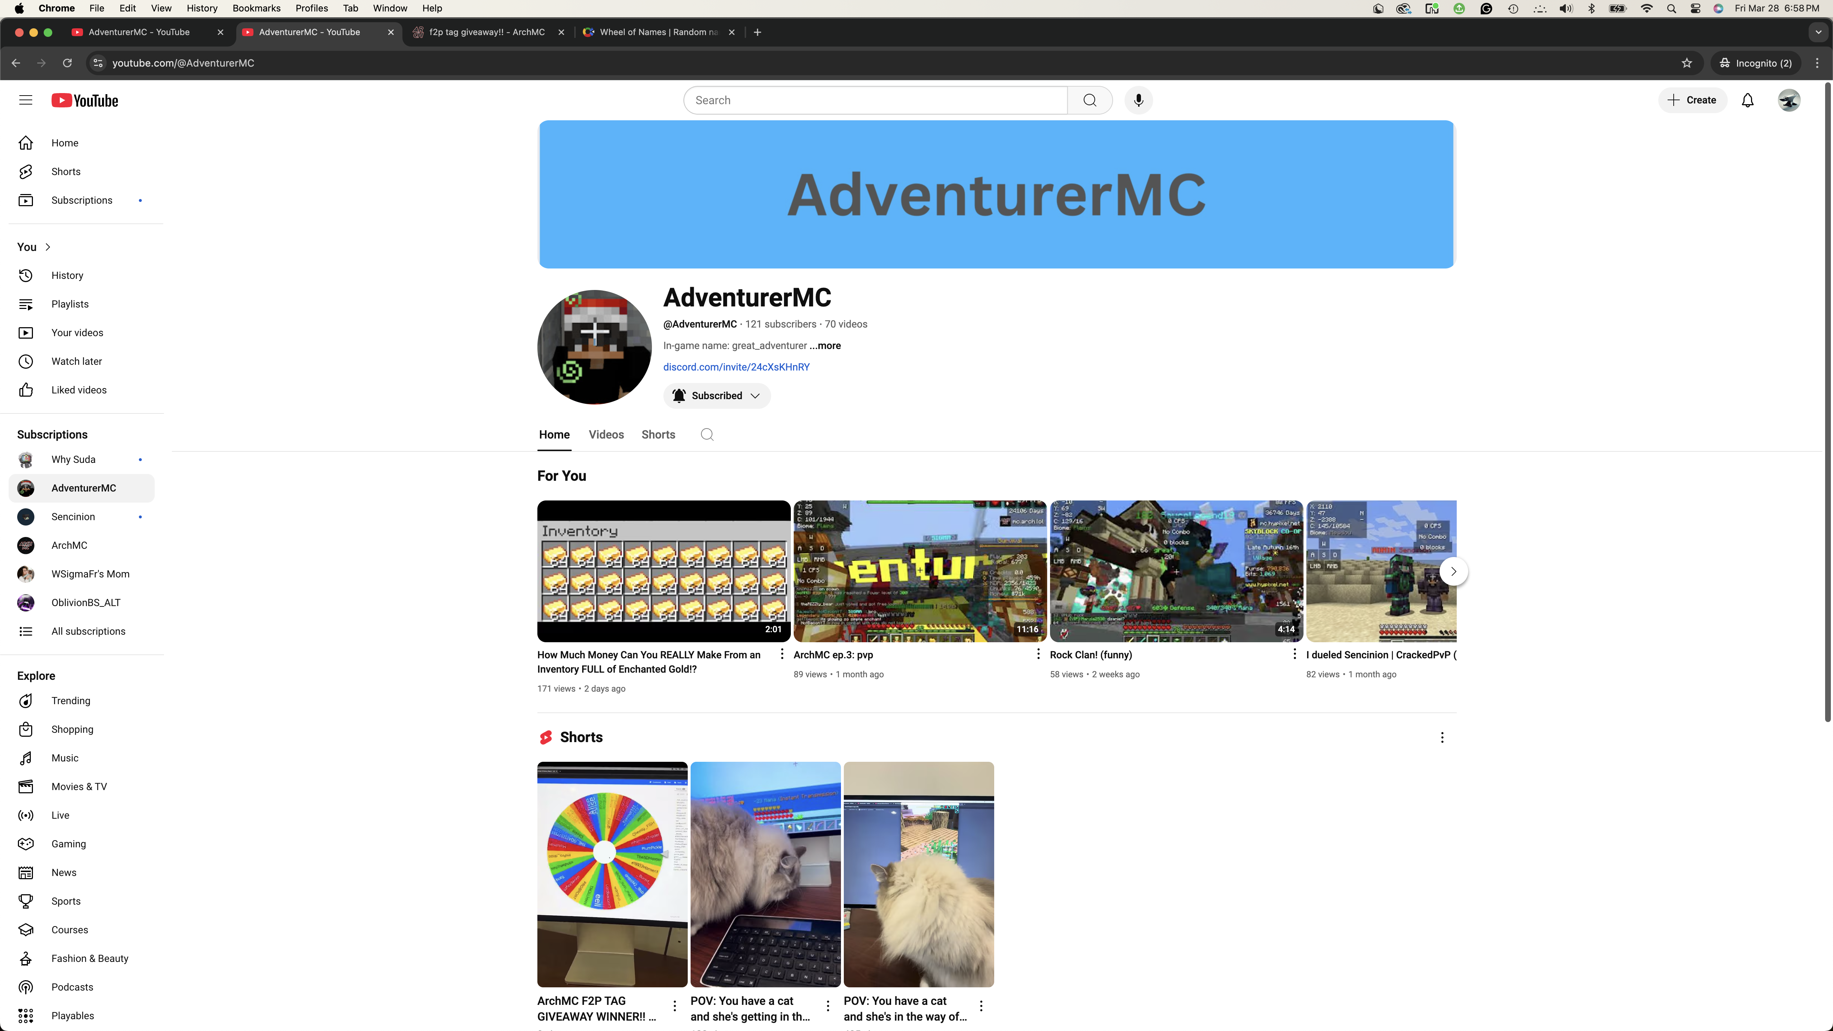This screenshot has height=1031, width=1833.
Task: Open options menu for Rock Clan video
Action: pyautogui.click(x=1293, y=654)
